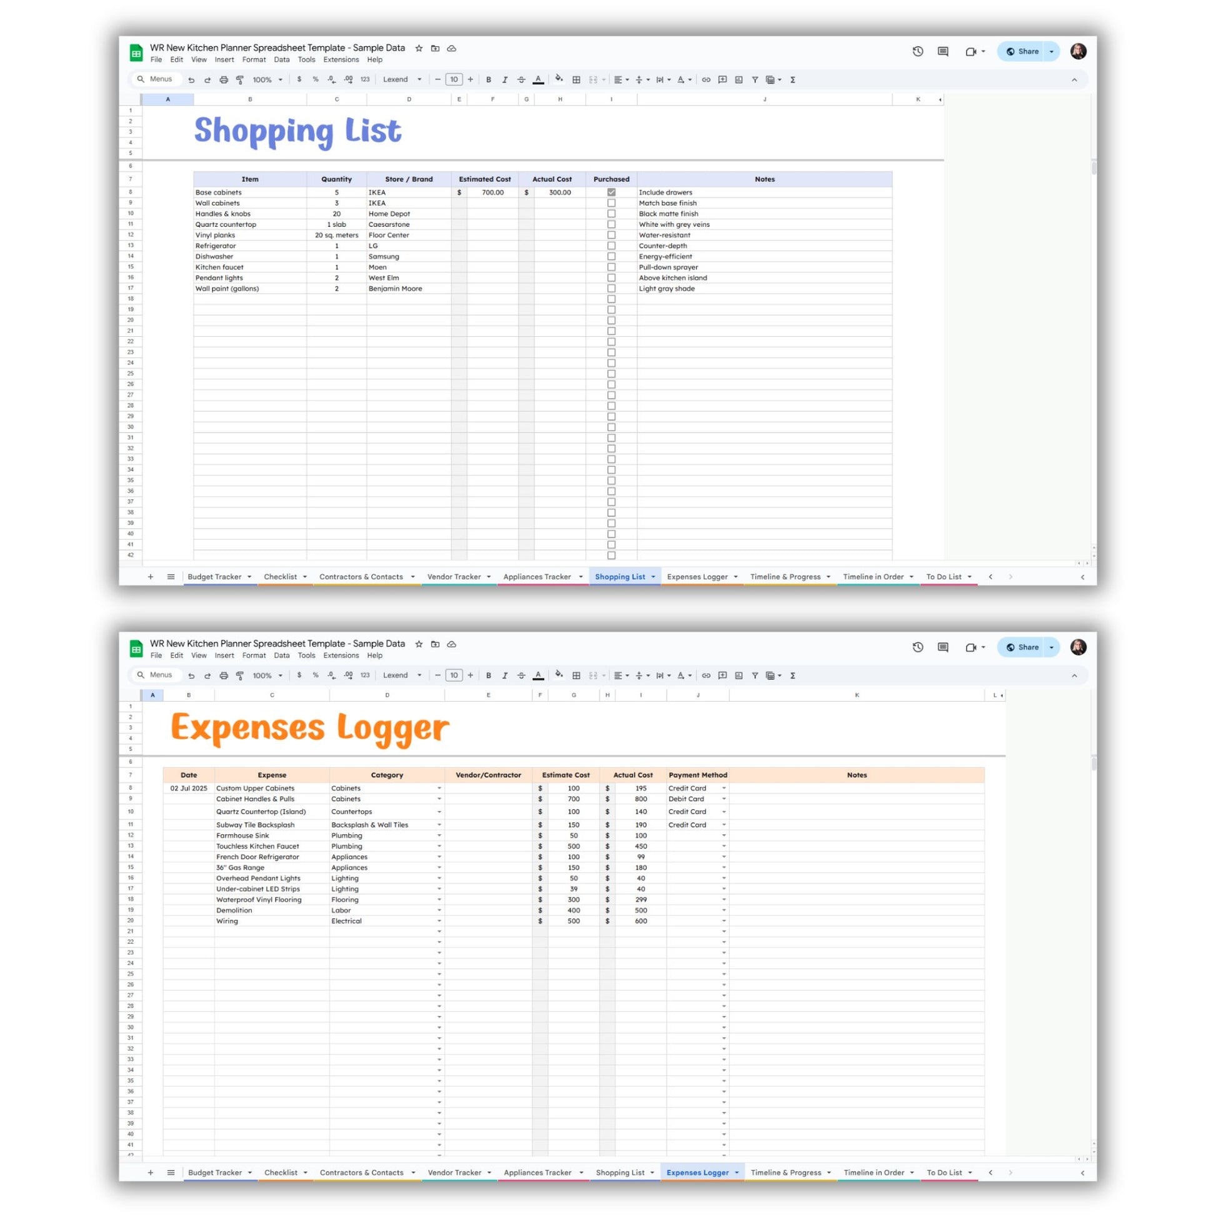
Task: Open text color picker in top toolbar
Action: [538, 80]
